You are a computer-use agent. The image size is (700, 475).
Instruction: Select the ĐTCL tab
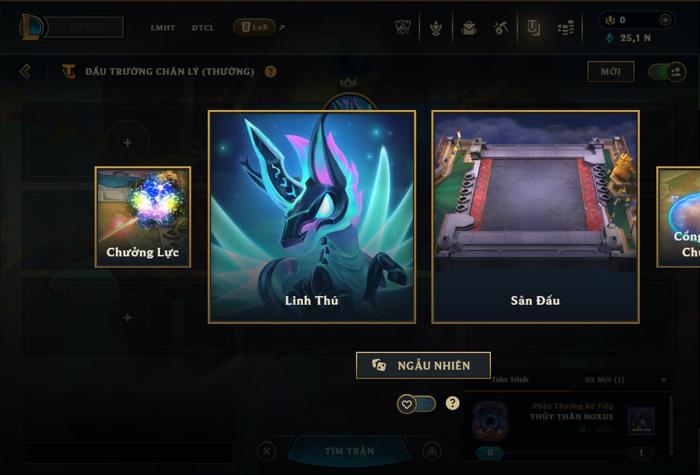[x=203, y=28]
